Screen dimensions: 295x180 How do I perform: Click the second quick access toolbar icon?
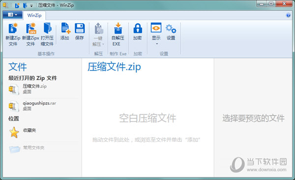pos(25,5)
